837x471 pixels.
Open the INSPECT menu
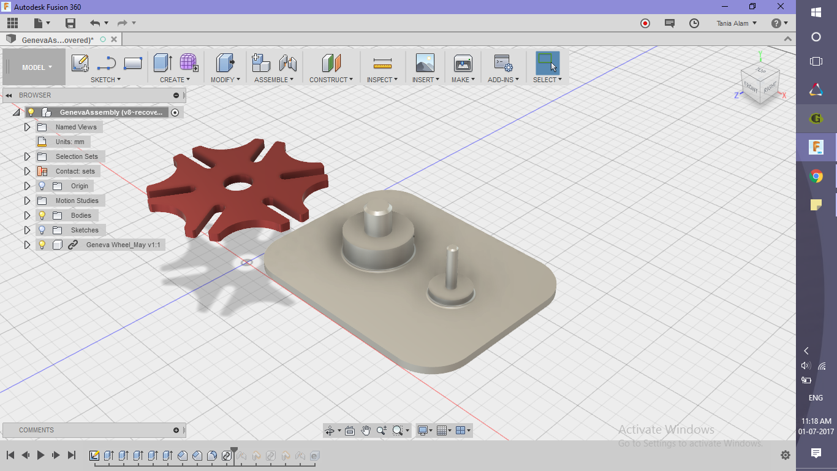[x=382, y=80]
